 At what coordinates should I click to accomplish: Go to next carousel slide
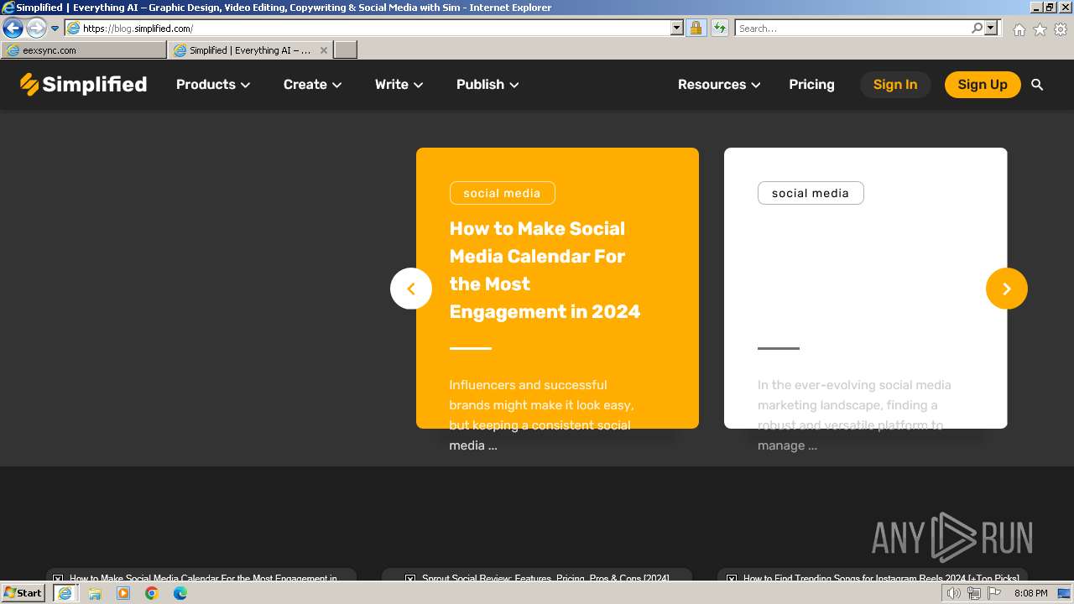click(1006, 289)
